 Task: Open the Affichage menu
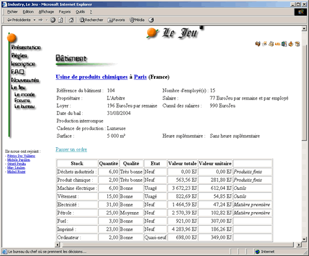(46, 12)
